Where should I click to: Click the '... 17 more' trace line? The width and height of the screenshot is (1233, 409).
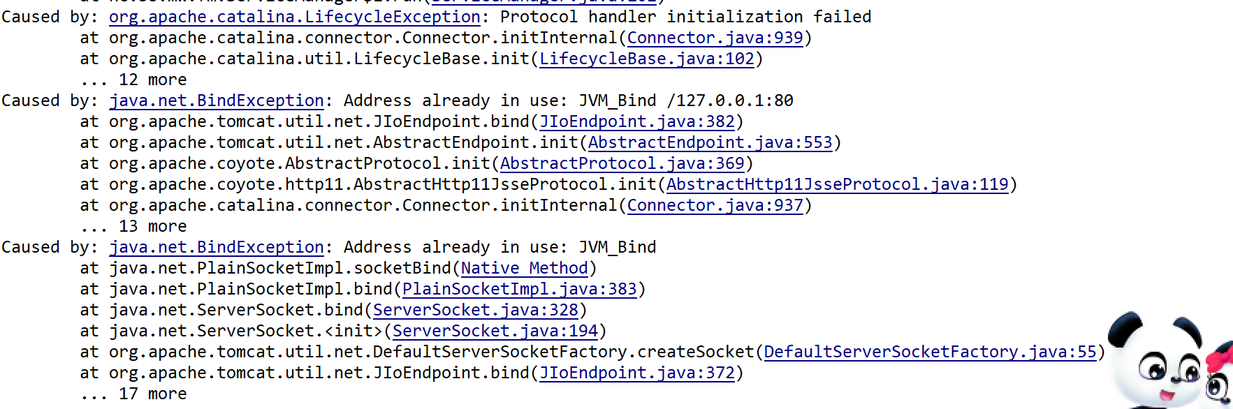pos(133,394)
